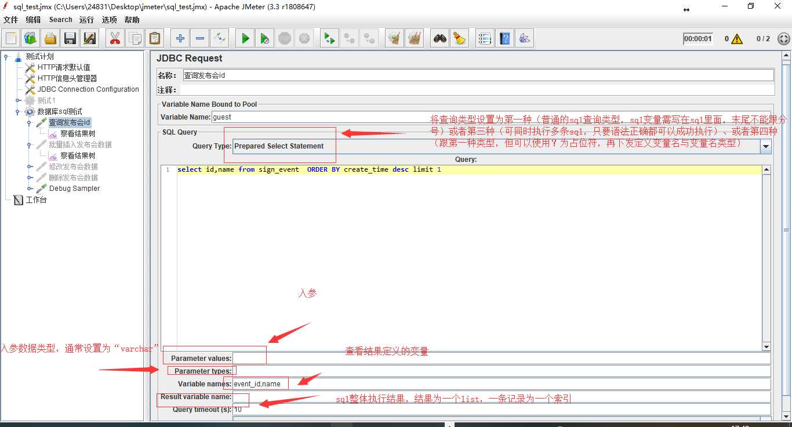The width and height of the screenshot is (792, 427).
Task: Create a new test plan via toolbar icon
Action: pyautogui.click(x=12, y=39)
